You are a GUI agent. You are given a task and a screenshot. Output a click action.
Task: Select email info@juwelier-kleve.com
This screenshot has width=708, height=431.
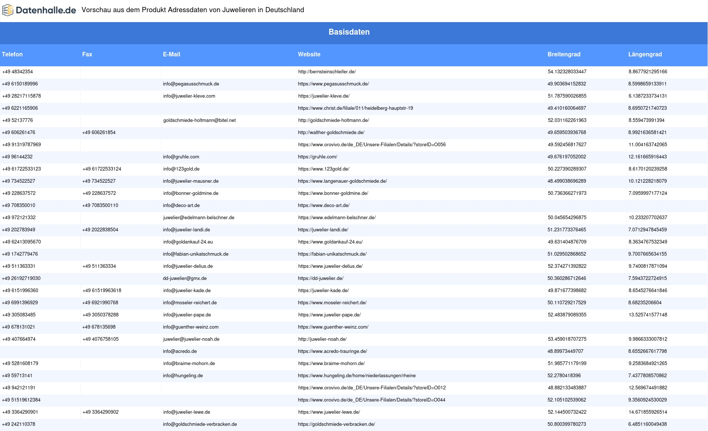[x=189, y=96]
